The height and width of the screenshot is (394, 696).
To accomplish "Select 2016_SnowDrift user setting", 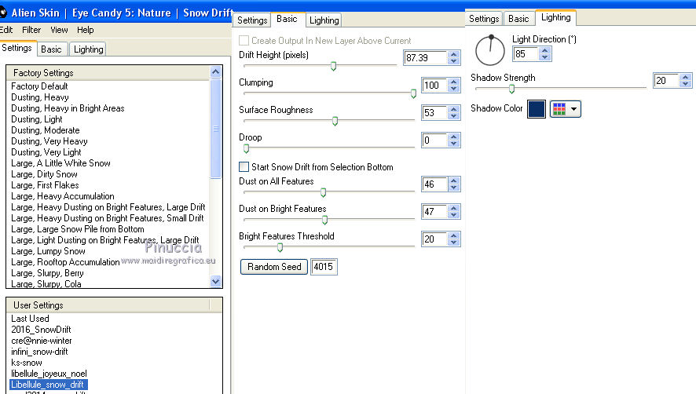I will pyautogui.click(x=41, y=330).
